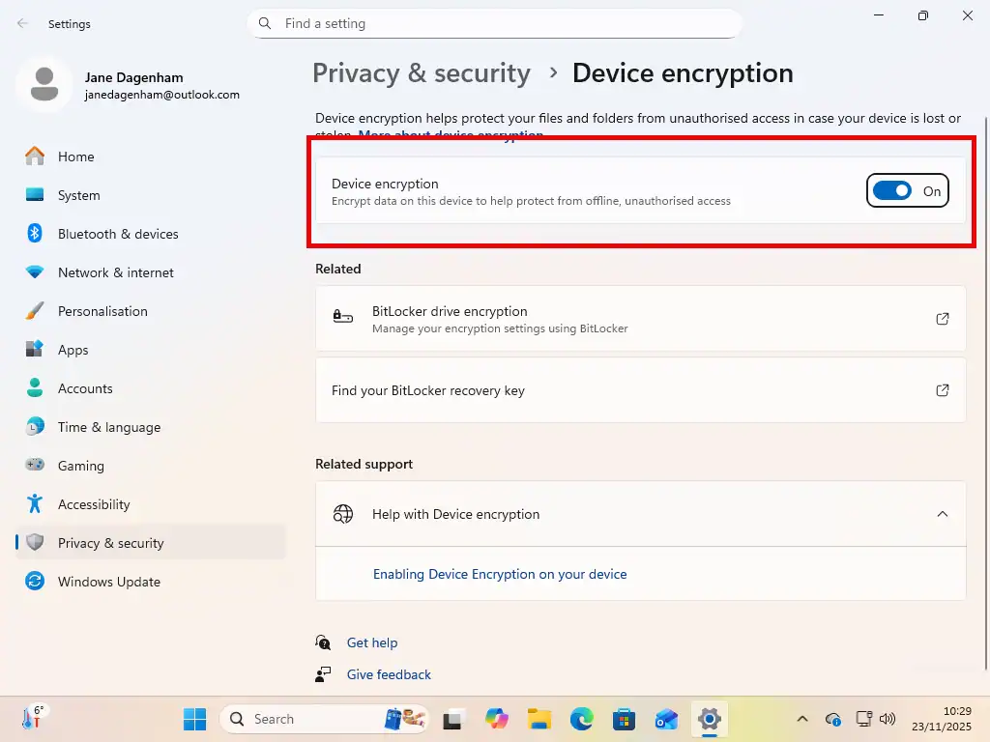
Task: Click Enabling Device Encryption on your device
Action: [x=500, y=574]
